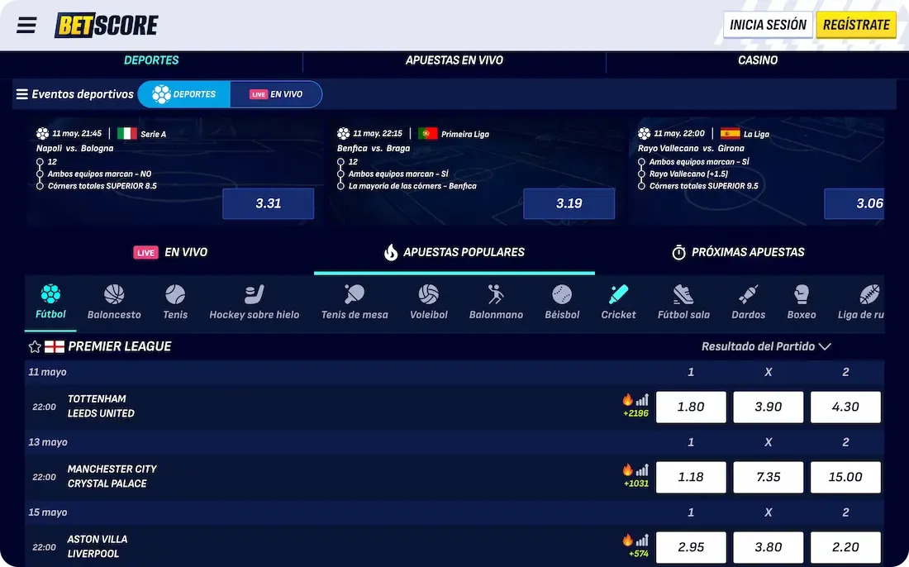909x567 pixels.
Task: Open +574 more markets for Aston Villa
Action: (639, 554)
